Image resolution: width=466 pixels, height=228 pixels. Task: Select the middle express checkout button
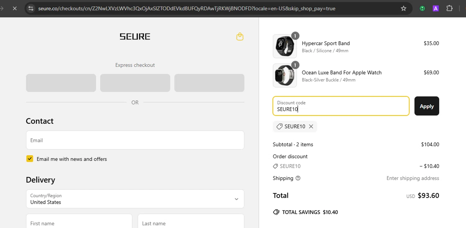pyautogui.click(x=135, y=83)
